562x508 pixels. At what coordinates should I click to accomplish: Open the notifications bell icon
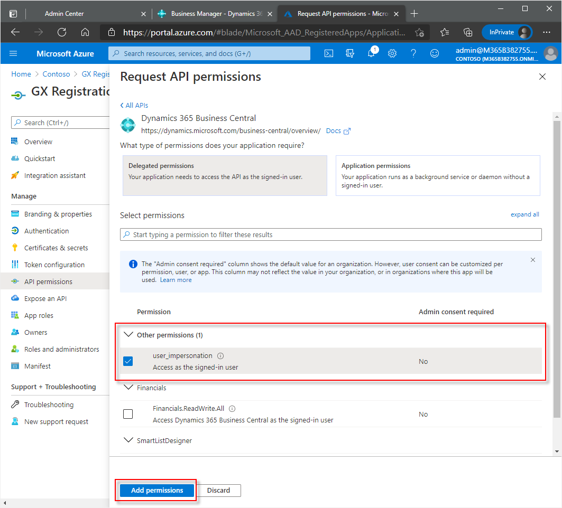coord(371,53)
